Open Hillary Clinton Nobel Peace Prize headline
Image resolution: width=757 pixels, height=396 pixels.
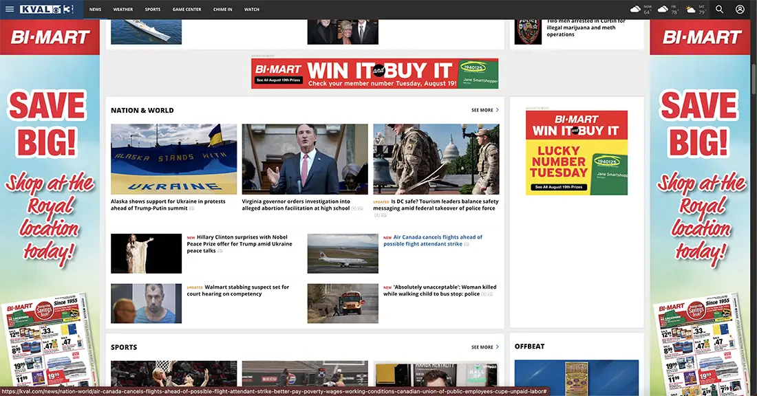coord(239,244)
